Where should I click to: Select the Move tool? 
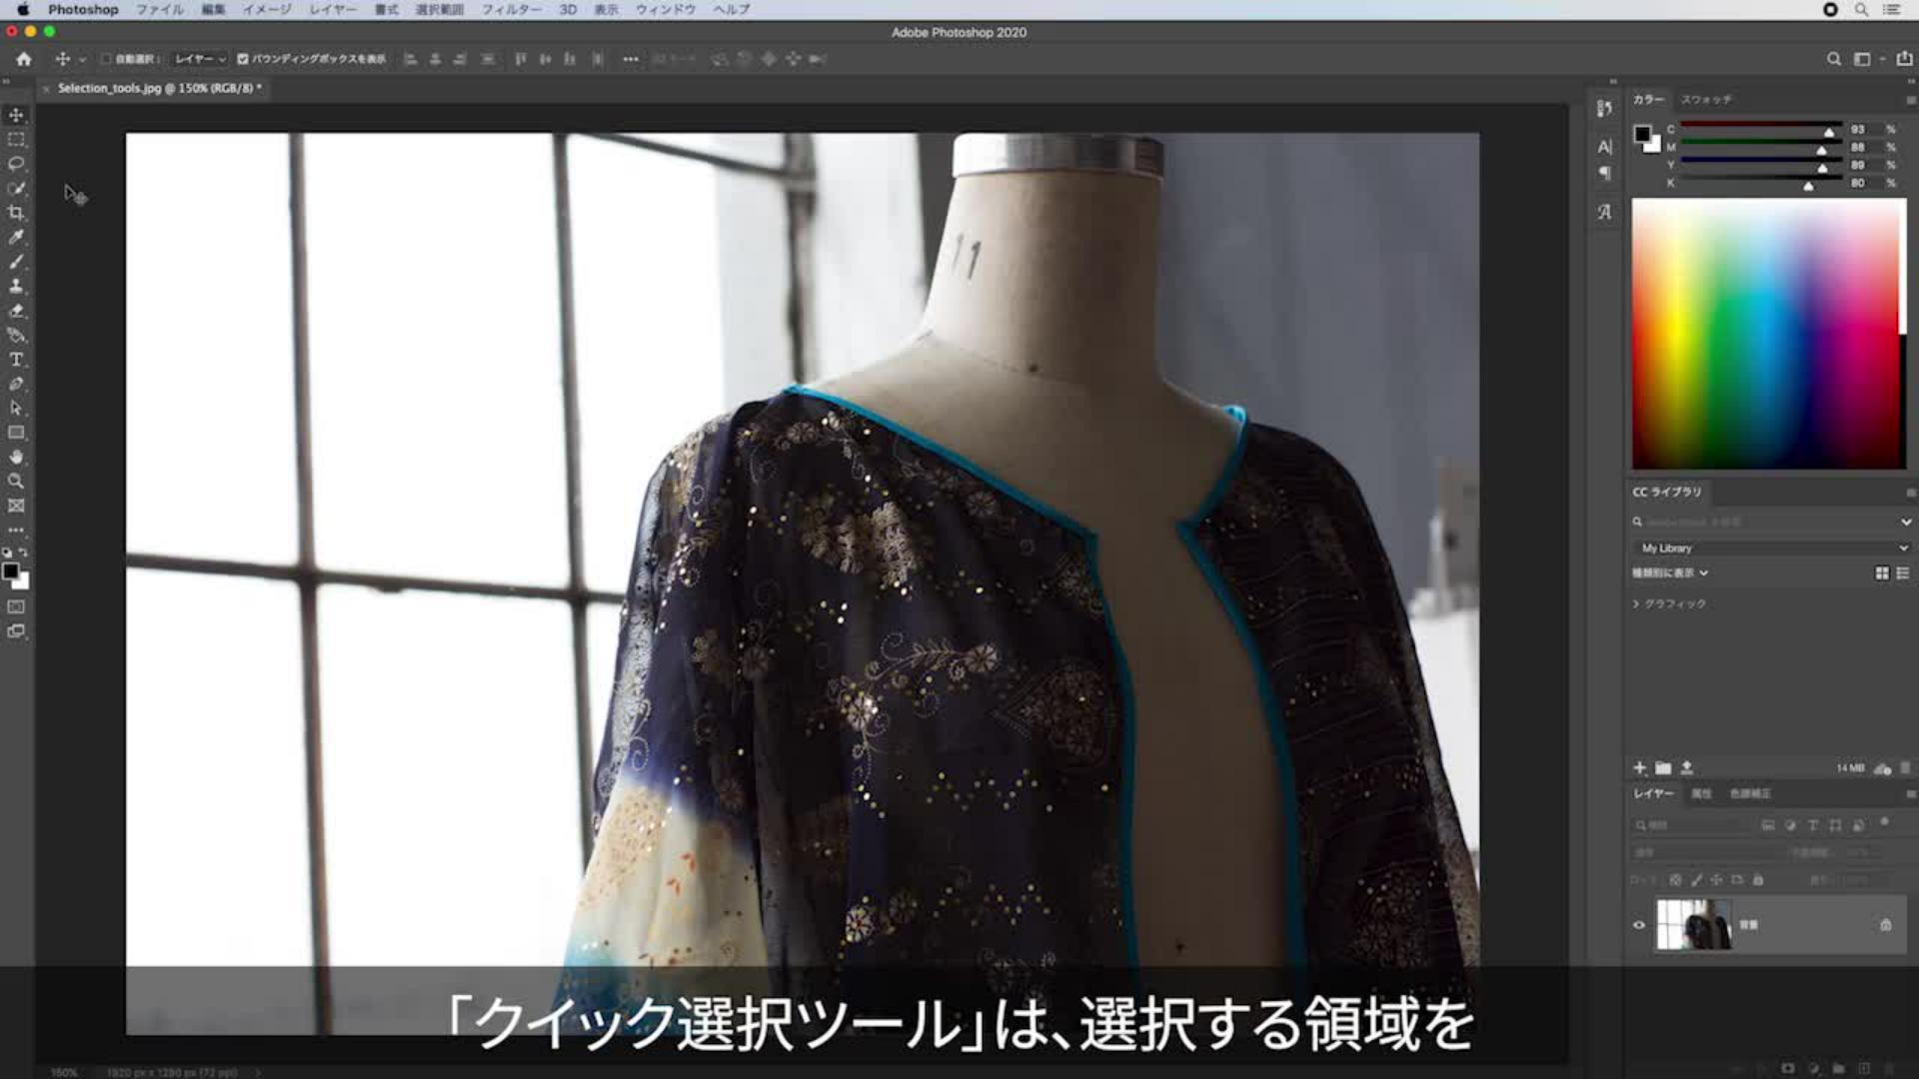(x=15, y=115)
